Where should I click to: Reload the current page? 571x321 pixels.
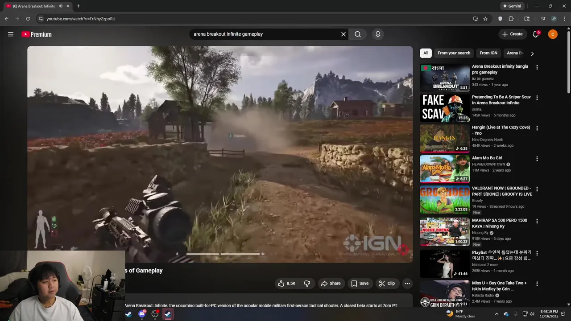tap(28, 19)
